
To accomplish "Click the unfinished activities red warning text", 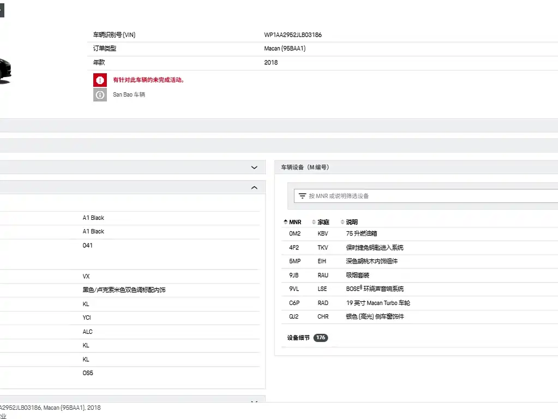I will (x=149, y=80).
